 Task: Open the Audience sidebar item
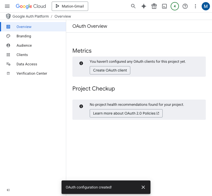[33, 45]
